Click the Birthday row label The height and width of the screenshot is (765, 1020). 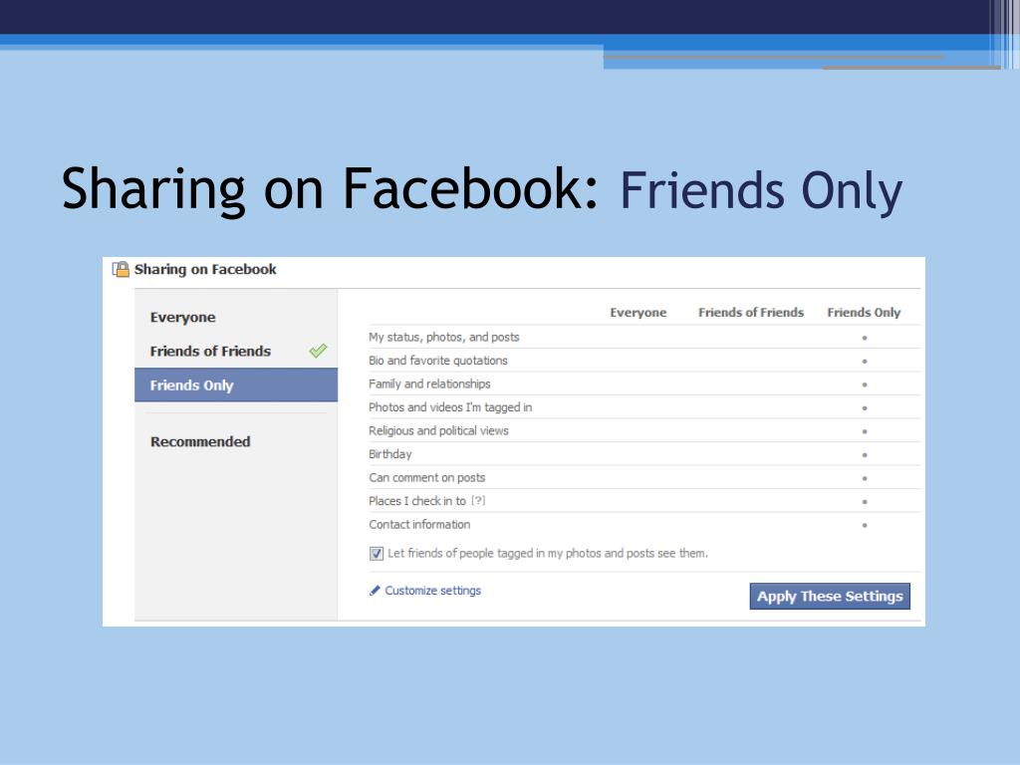point(390,454)
